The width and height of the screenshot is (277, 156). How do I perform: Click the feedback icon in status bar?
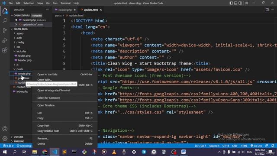pyautogui.click(x=267, y=146)
